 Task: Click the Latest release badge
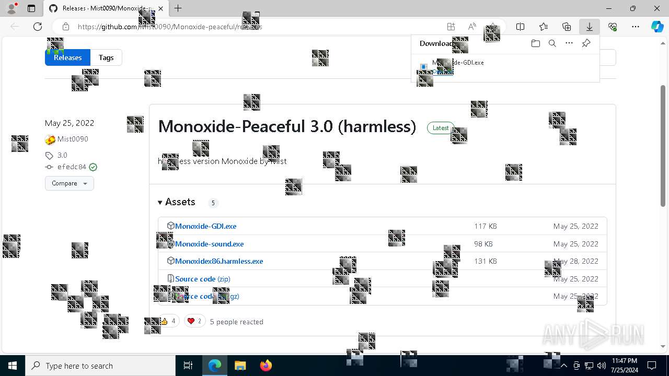point(441,128)
